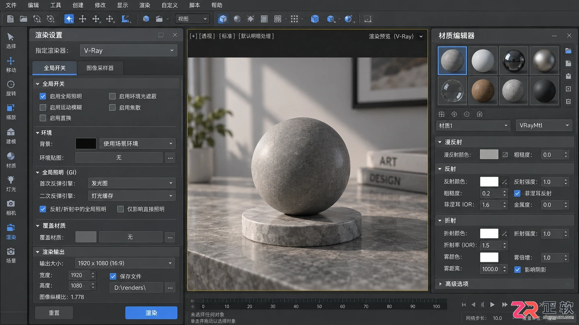Click the folder icon in material editor
This screenshot has height=325, width=579.
pos(568,51)
